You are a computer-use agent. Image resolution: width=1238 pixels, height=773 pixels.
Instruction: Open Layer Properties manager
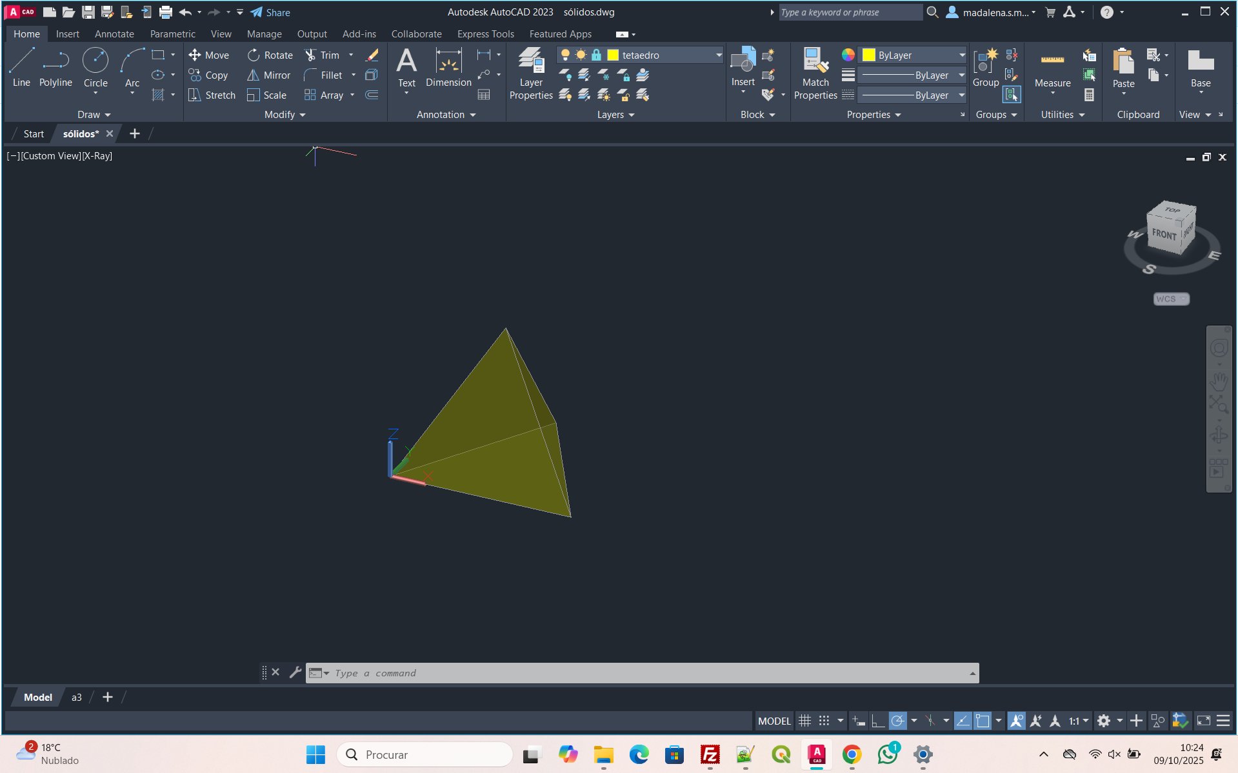(531, 73)
